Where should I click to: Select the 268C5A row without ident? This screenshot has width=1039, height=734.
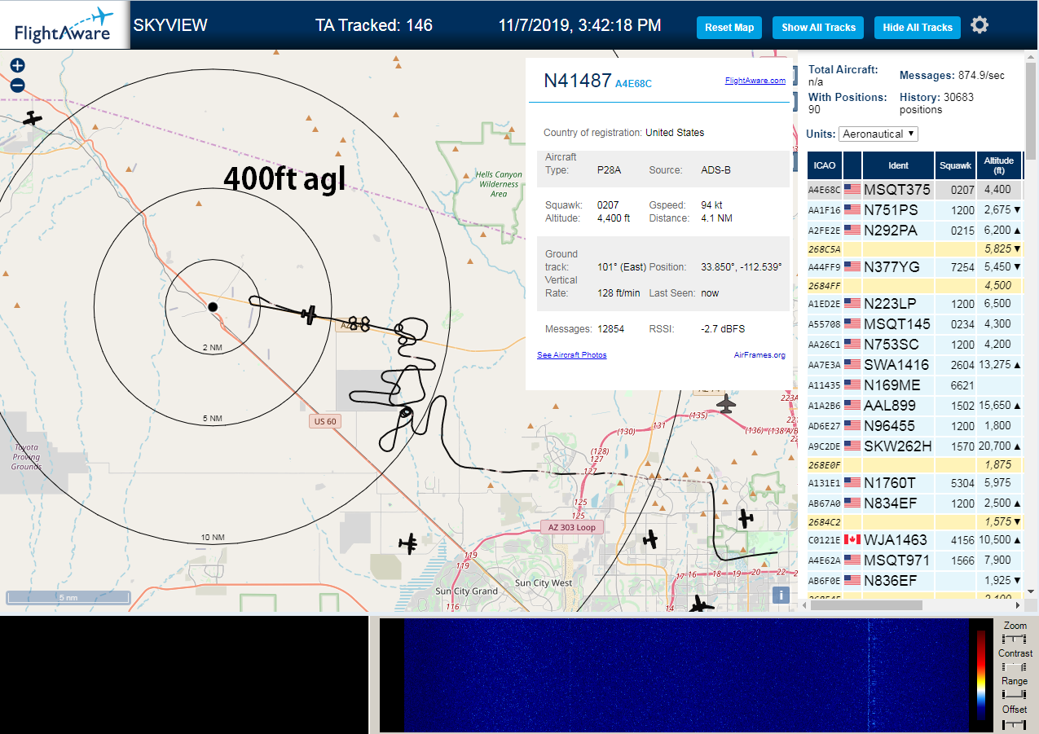915,248
